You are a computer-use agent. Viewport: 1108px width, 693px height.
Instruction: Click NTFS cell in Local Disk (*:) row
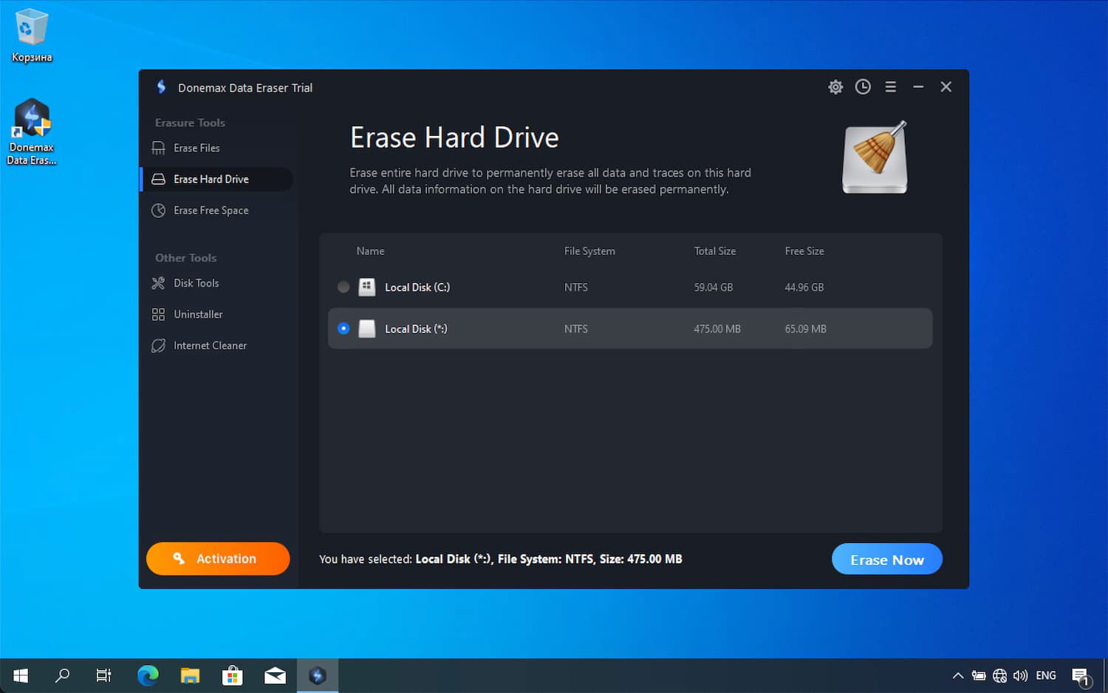pyautogui.click(x=576, y=329)
